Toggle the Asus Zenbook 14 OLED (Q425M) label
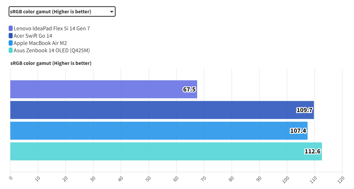354x189 pixels. pyautogui.click(x=52, y=51)
